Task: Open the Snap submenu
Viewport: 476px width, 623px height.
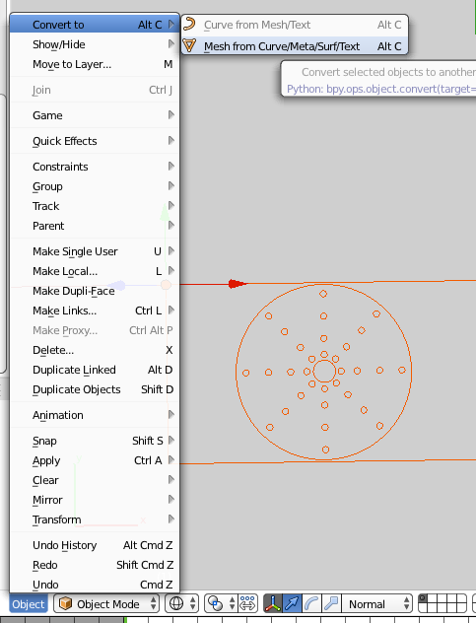Action: [x=95, y=441]
